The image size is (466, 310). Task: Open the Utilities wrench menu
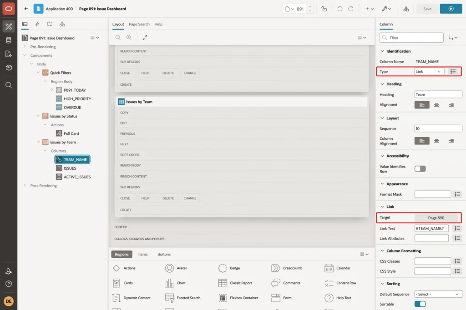(387, 9)
